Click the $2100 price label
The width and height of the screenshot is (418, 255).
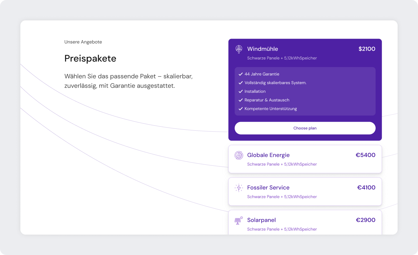tap(367, 49)
